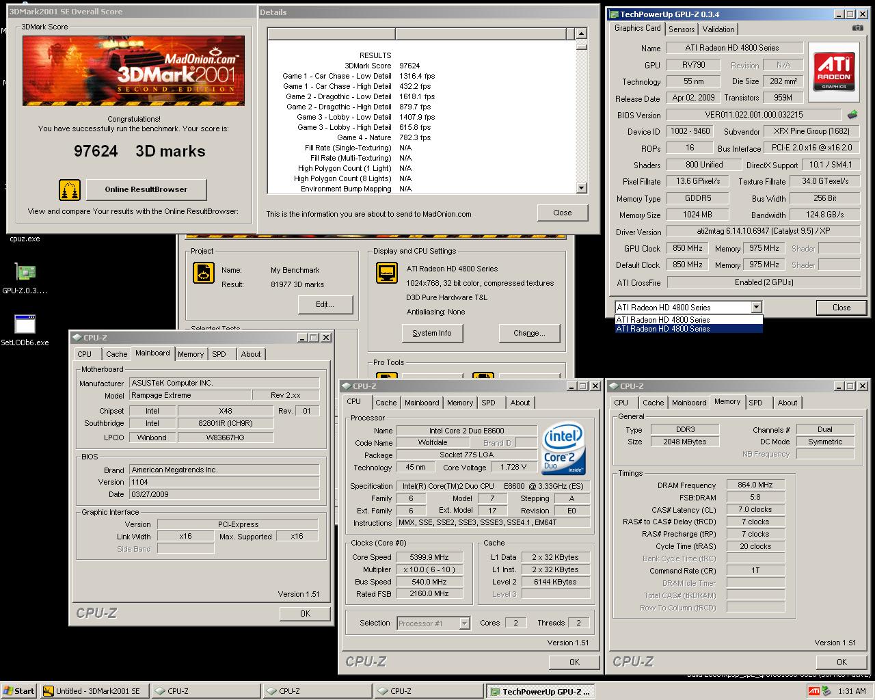Activate TechPowerUp GPU-Z taskbar button

coord(541,691)
